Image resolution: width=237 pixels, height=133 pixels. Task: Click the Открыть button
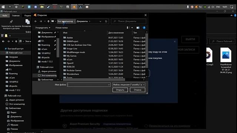(x=120, y=90)
